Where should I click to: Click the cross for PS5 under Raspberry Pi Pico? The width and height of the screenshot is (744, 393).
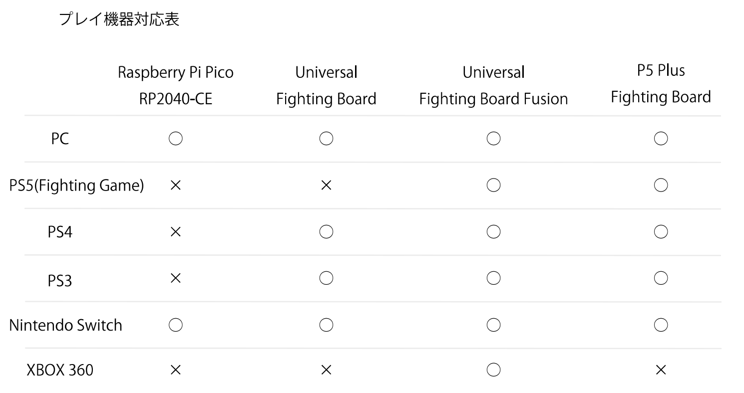[x=175, y=186]
